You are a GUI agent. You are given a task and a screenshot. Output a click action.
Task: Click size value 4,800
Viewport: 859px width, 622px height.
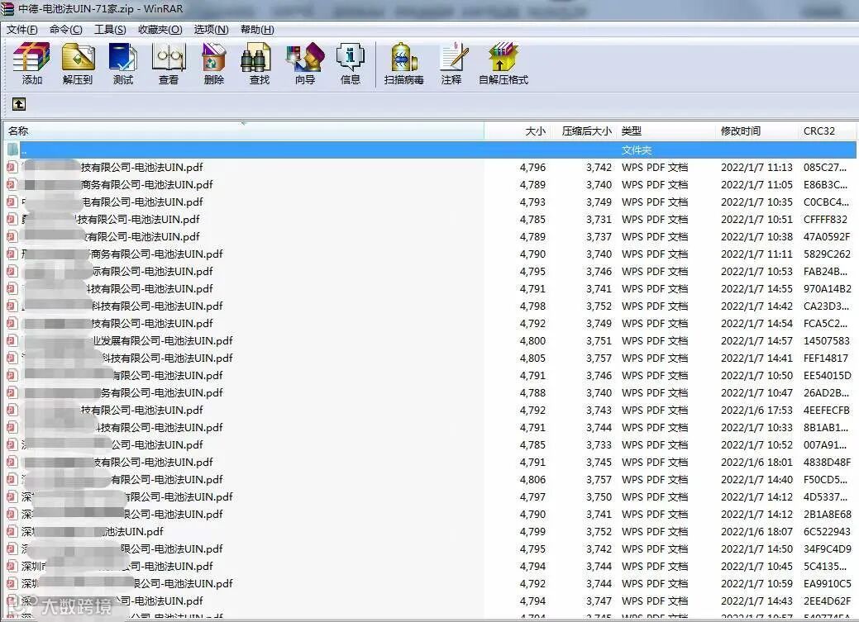point(532,341)
